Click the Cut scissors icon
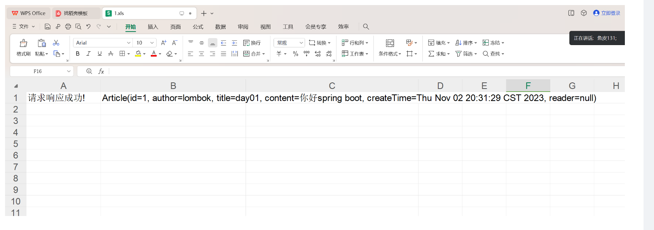The image size is (654, 230). click(56, 43)
